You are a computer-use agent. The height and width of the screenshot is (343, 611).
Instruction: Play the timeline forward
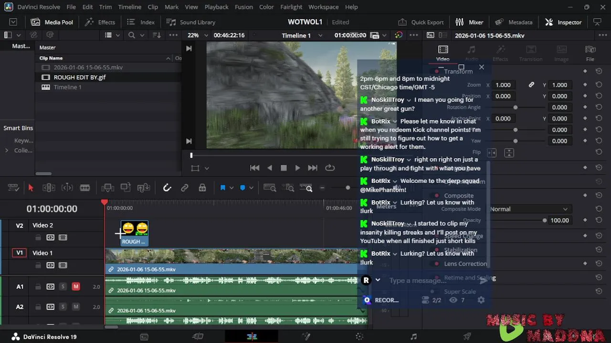click(x=297, y=168)
